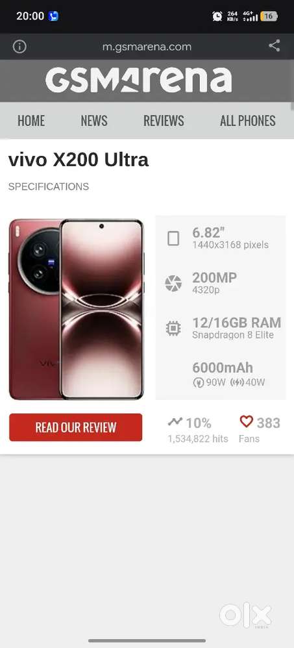The height and width of the screenshot is (648, 294).
Task: Tap the alarm clock status icon
Action: pyautogui.click(x=217, y=16)
